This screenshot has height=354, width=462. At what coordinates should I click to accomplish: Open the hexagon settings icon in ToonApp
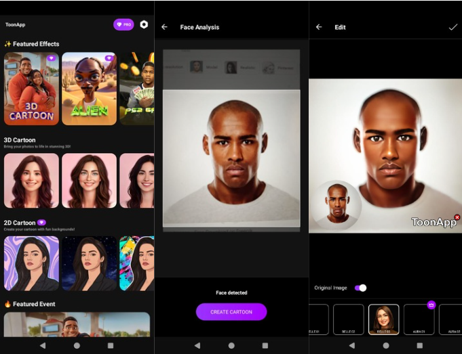(144, 24)
